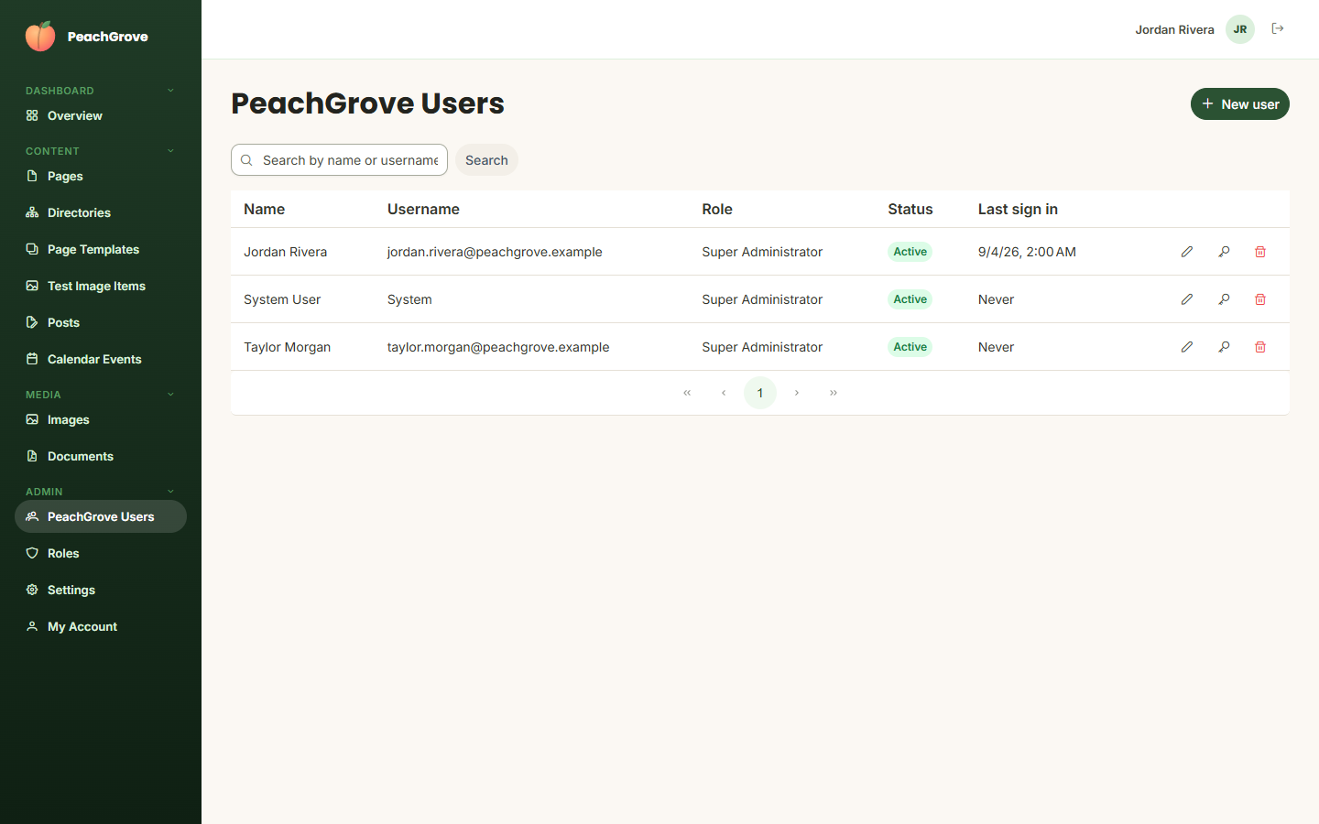Edit Jordan Rivera with pencil icon
Screen dimensions: 1319x824
[1187, 252]
